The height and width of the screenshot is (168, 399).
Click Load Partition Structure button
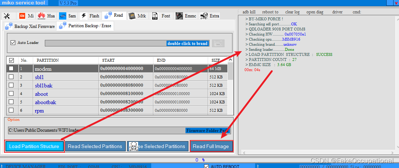tap(34, 146)
